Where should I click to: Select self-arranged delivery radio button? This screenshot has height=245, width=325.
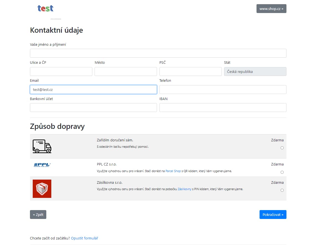pyautogui.click(x=282, y=148)
